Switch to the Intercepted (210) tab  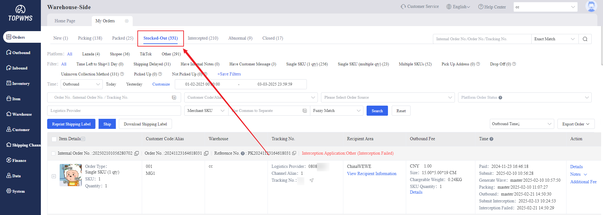pos(203,38)
